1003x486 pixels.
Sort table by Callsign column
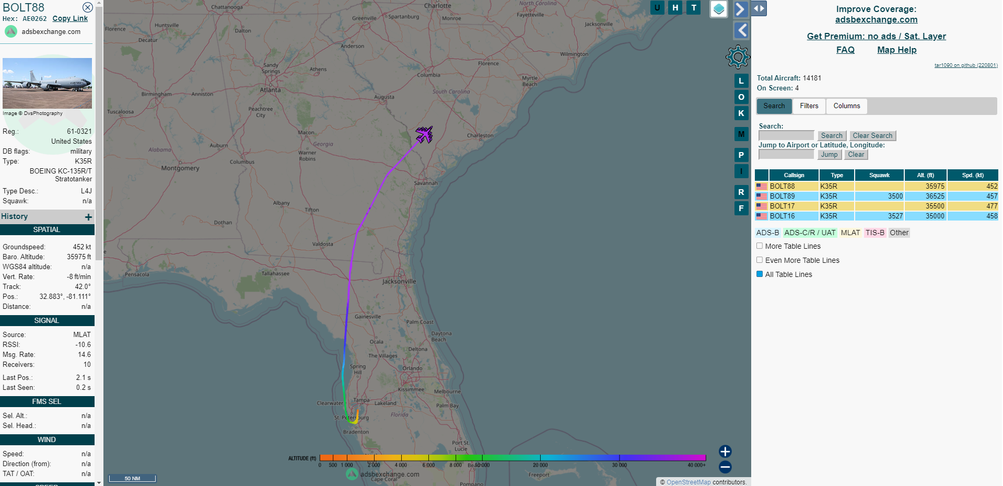point(794,176)
